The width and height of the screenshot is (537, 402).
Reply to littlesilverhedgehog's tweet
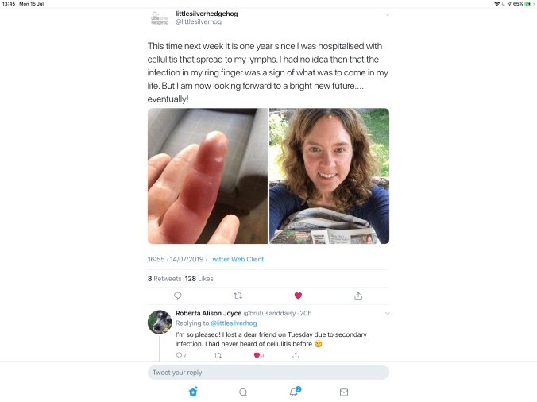178,296
